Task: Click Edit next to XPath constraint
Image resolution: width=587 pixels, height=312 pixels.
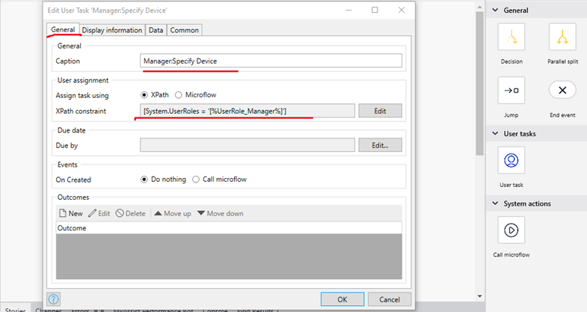Action: (x=380, y=111)
